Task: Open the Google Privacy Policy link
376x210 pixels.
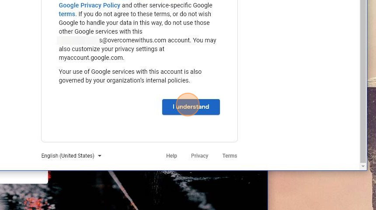Action: 90,5
